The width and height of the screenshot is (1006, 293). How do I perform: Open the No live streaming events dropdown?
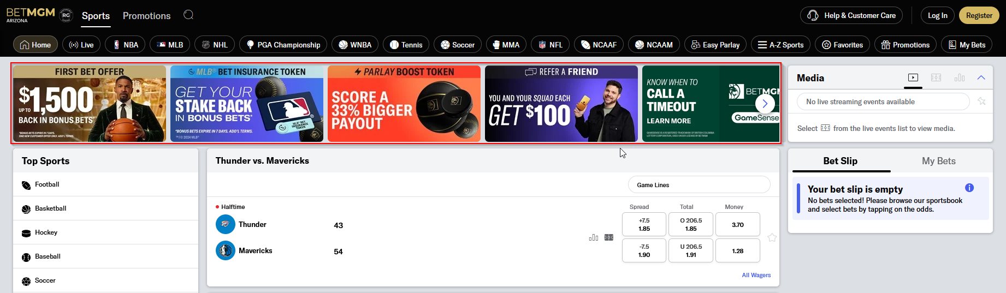pos(883,101)
